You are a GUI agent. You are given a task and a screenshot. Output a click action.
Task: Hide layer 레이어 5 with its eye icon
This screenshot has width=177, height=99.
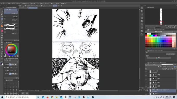coord(146,75)
